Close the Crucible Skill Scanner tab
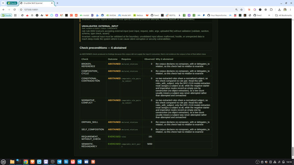The height and width of the screenshot is (165, 294). (x=52, y=3)
